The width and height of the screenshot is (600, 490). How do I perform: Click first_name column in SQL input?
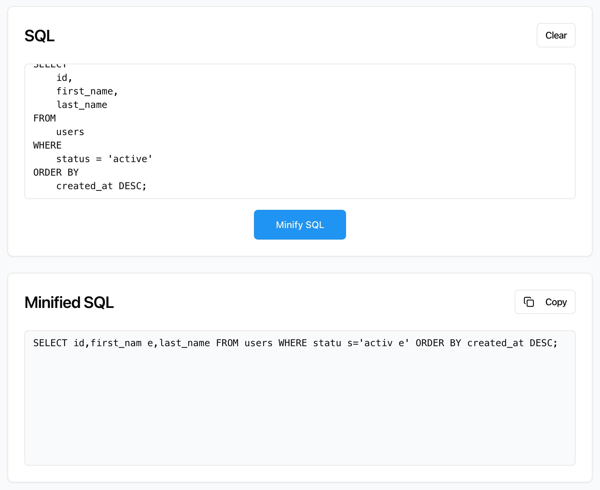[x=86, y=91]
